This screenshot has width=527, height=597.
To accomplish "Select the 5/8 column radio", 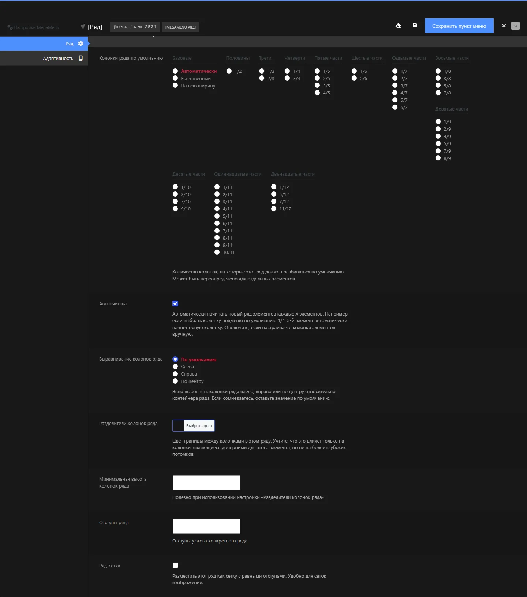I will [438, 86].
